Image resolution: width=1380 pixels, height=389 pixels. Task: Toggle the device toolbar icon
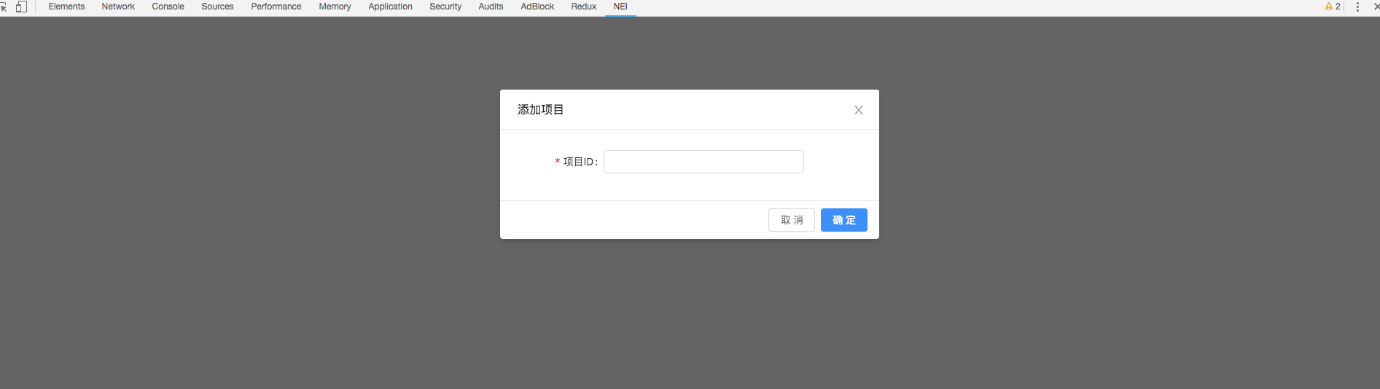click(x=21, y=7)
